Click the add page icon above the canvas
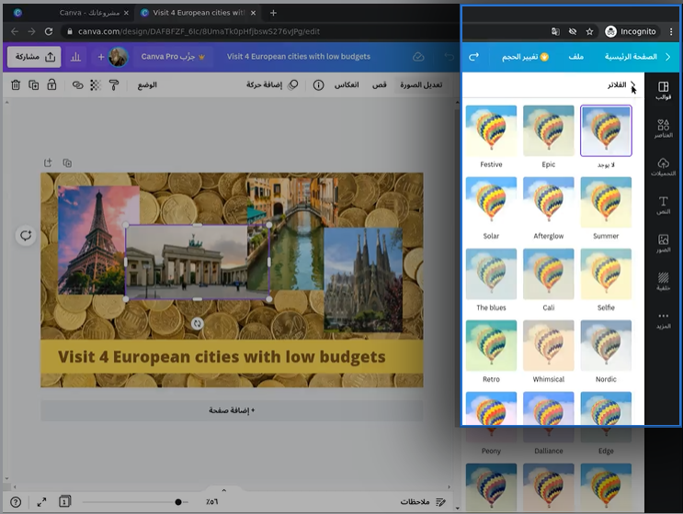The width and height of the screenshot is (683, 514). point(48,162)
